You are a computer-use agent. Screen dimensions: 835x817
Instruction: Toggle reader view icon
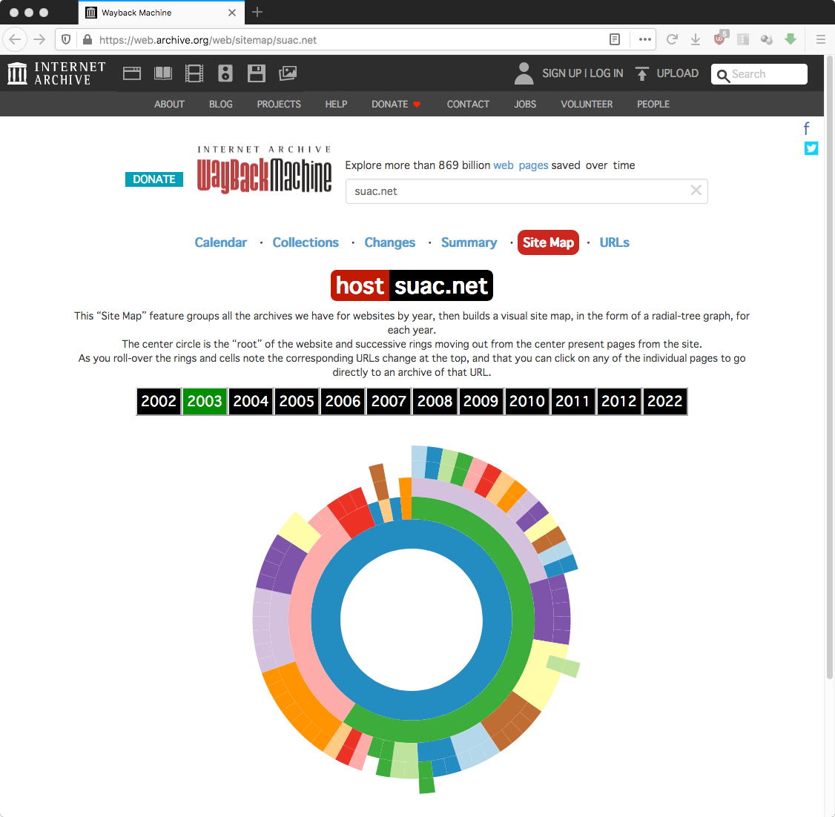tap(615, 39)
